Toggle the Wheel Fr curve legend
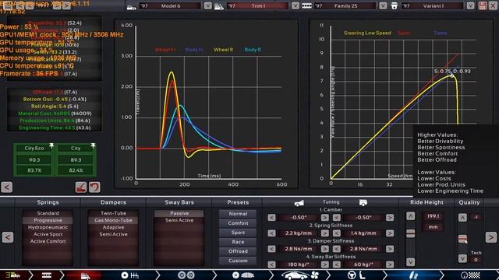The height and width of the screenshot is (280, 499). pos(165,50)
